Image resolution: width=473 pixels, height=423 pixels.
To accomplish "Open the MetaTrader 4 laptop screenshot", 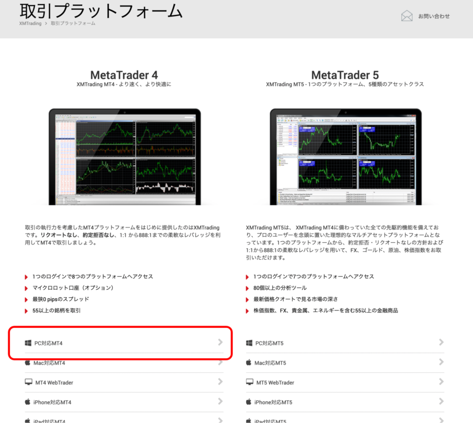I will (x=125, y=157).
